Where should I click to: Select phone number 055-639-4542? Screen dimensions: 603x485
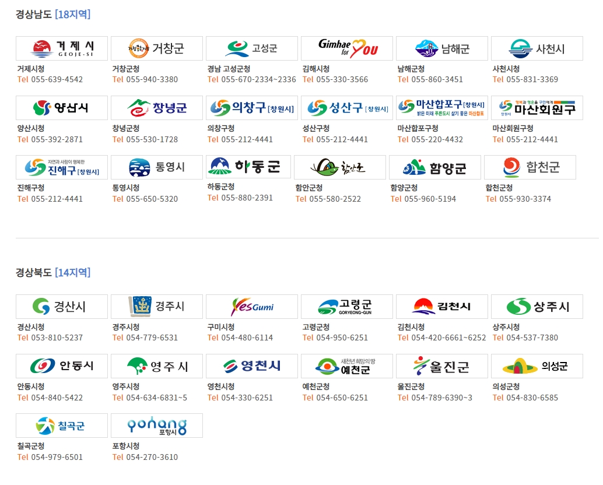[57, 79]
